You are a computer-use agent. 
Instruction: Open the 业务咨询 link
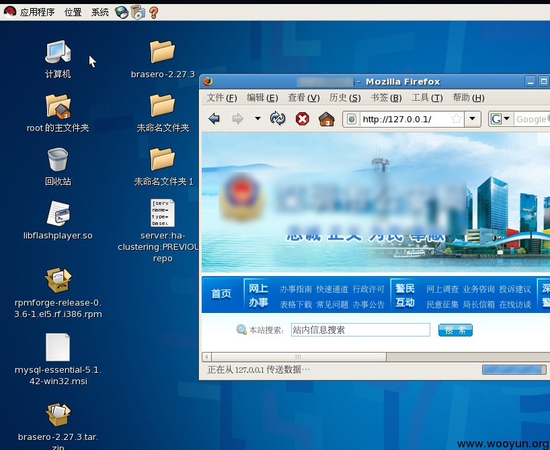tap(479, 289)
